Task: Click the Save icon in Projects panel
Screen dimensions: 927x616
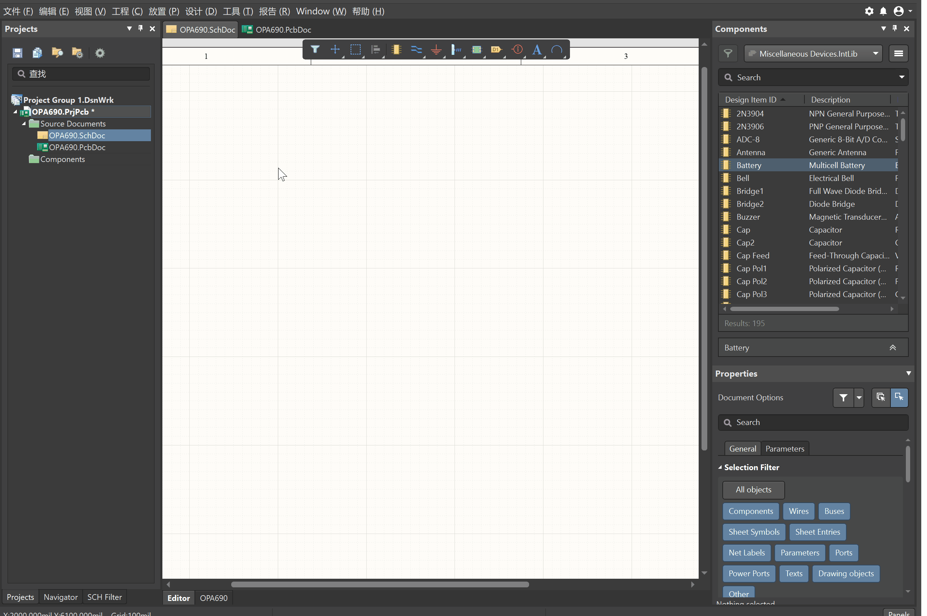Action: coord(18,53)
